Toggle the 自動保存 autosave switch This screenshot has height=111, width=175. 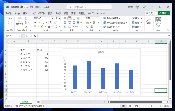[24, 7]
